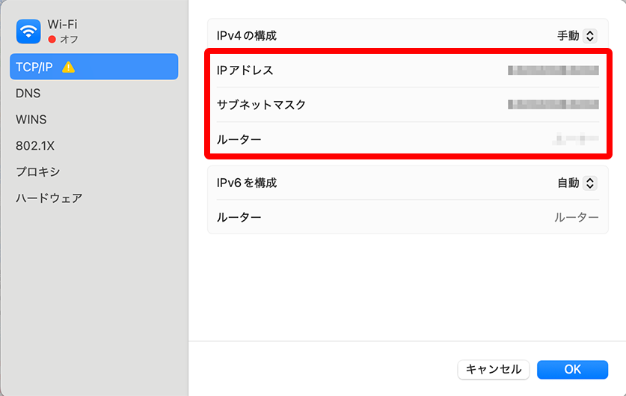Confirm settings with the OK button
Image resolution: width=626 pixels, height=396 pixels.
tap(572, 369)
